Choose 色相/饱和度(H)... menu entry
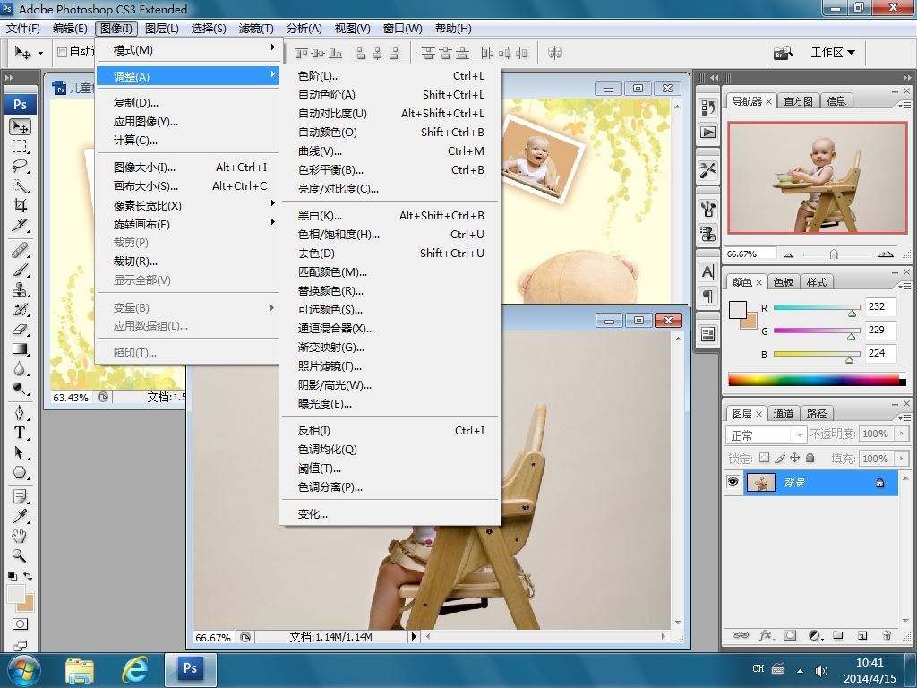Image resolution: width=917 pixels, height=688 pixels. tap(390, 234)
